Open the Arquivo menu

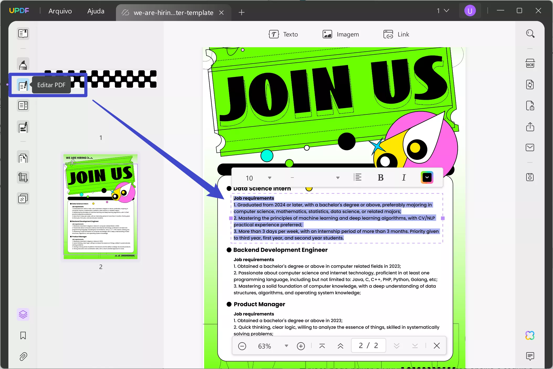pos(60,11)
